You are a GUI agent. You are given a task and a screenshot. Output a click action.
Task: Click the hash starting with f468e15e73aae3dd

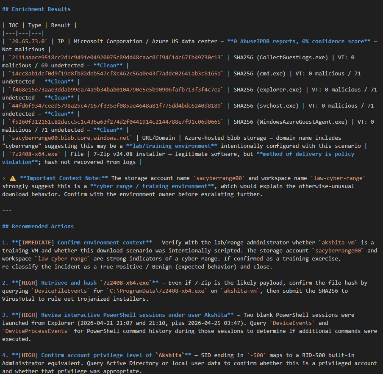point(116,90)
